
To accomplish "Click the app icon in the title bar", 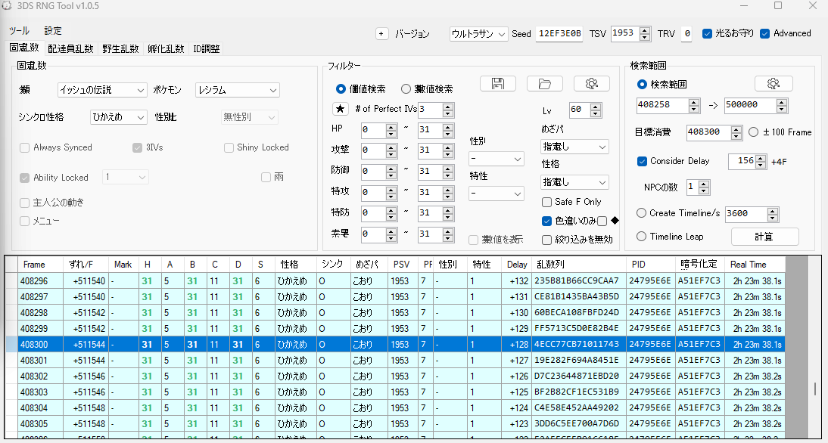I will (8, 6).
